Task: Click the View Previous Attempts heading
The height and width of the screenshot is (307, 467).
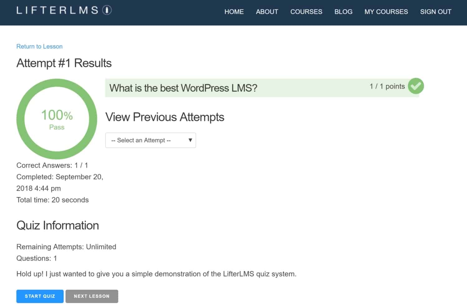Action: (x=165, y=117)
